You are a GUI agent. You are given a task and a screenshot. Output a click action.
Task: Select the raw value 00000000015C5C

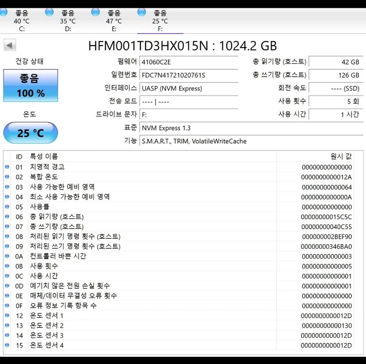(326, 217)
